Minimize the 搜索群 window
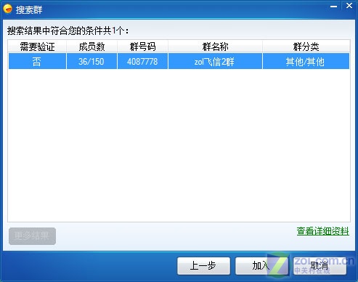The image size is (358, 282). (x=333, y=6)
